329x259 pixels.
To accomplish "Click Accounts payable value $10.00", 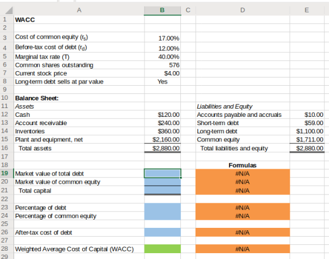I will pyautogui.click(x=307, y=115).
